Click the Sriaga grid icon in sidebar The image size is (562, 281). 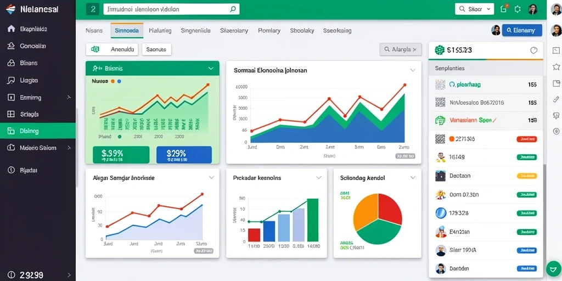tap(11, 114)
